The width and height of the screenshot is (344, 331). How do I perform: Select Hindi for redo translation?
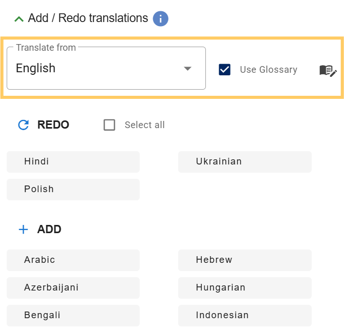pyautogui.click(x=73, y=162)
